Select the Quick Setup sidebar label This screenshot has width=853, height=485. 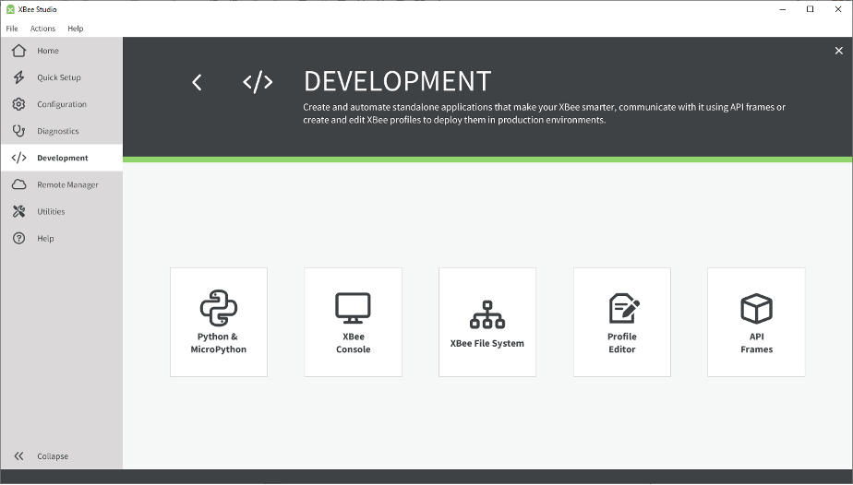click(59, 77)
